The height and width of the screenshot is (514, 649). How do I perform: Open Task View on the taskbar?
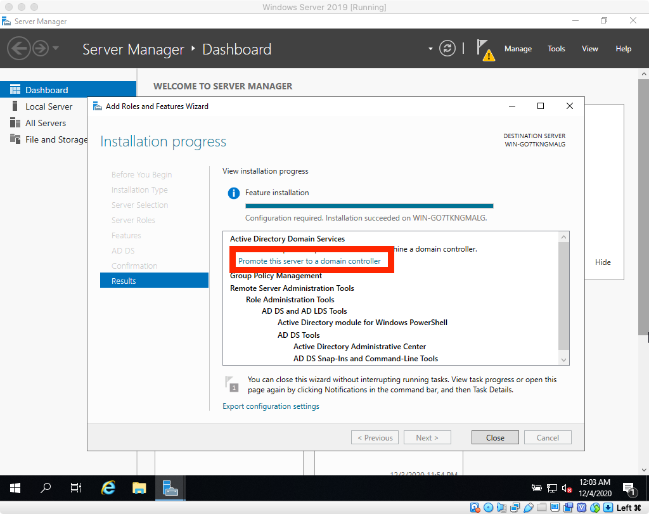coord(76,489)
